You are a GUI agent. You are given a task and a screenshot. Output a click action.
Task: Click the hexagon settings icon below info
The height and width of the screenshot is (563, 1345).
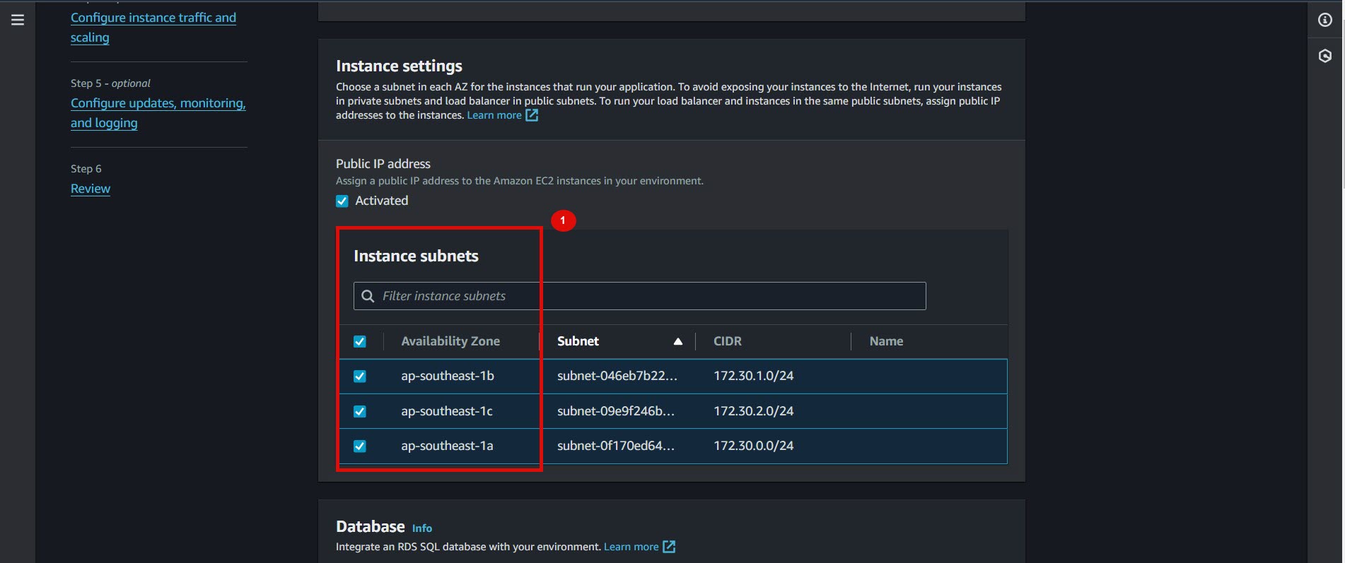(x=1325, y=56)
